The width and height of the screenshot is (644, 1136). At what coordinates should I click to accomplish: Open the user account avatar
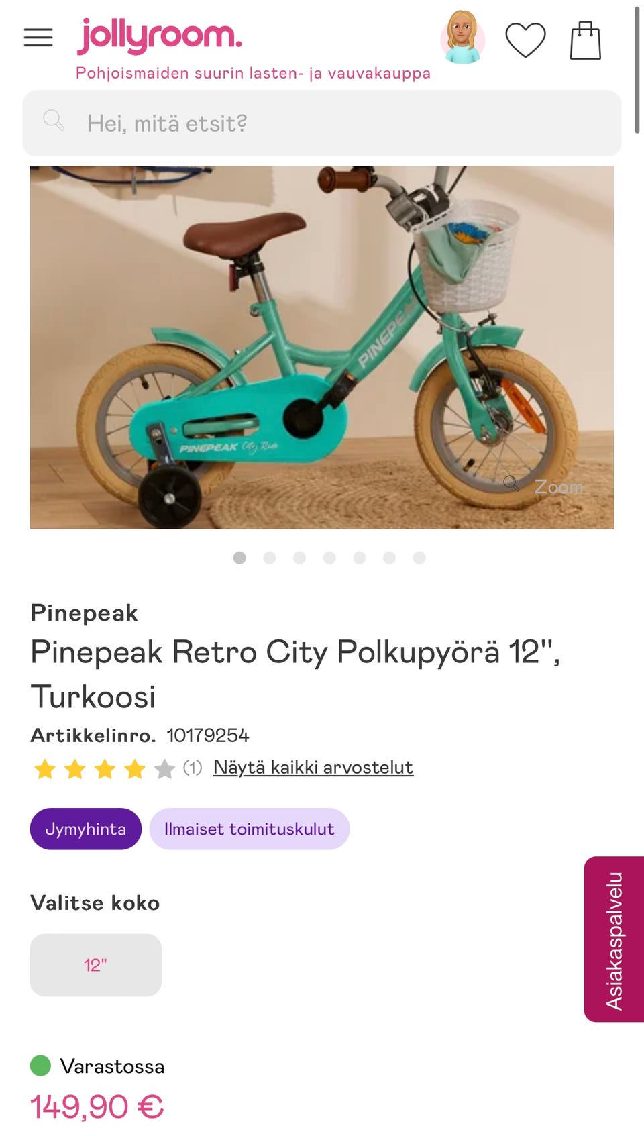[462, 38]
